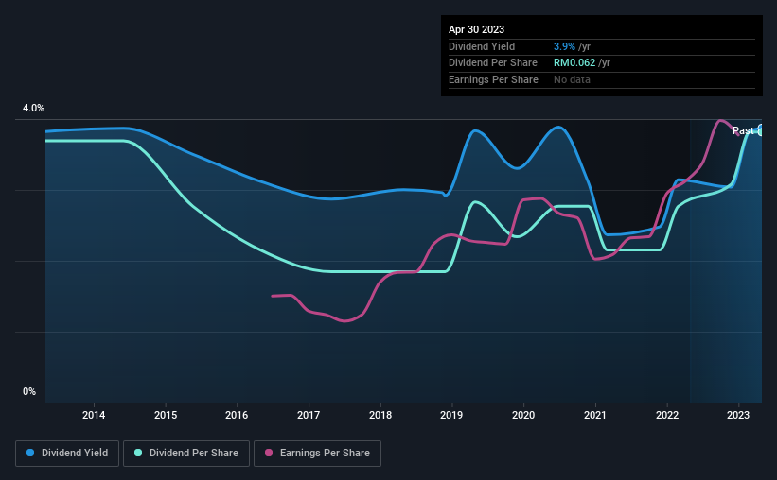Click the pink Earnings Per Share legend dot
The width and height of the screenshot is (777, 480).
tap(269, 453)
